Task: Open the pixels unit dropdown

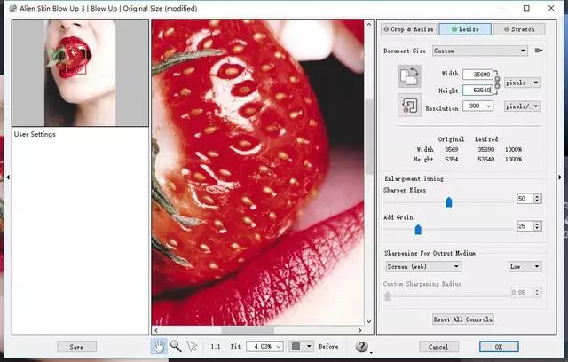Action: pos(522,83)
